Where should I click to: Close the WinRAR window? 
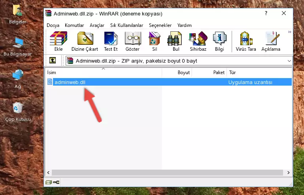(x=284, y=13)
